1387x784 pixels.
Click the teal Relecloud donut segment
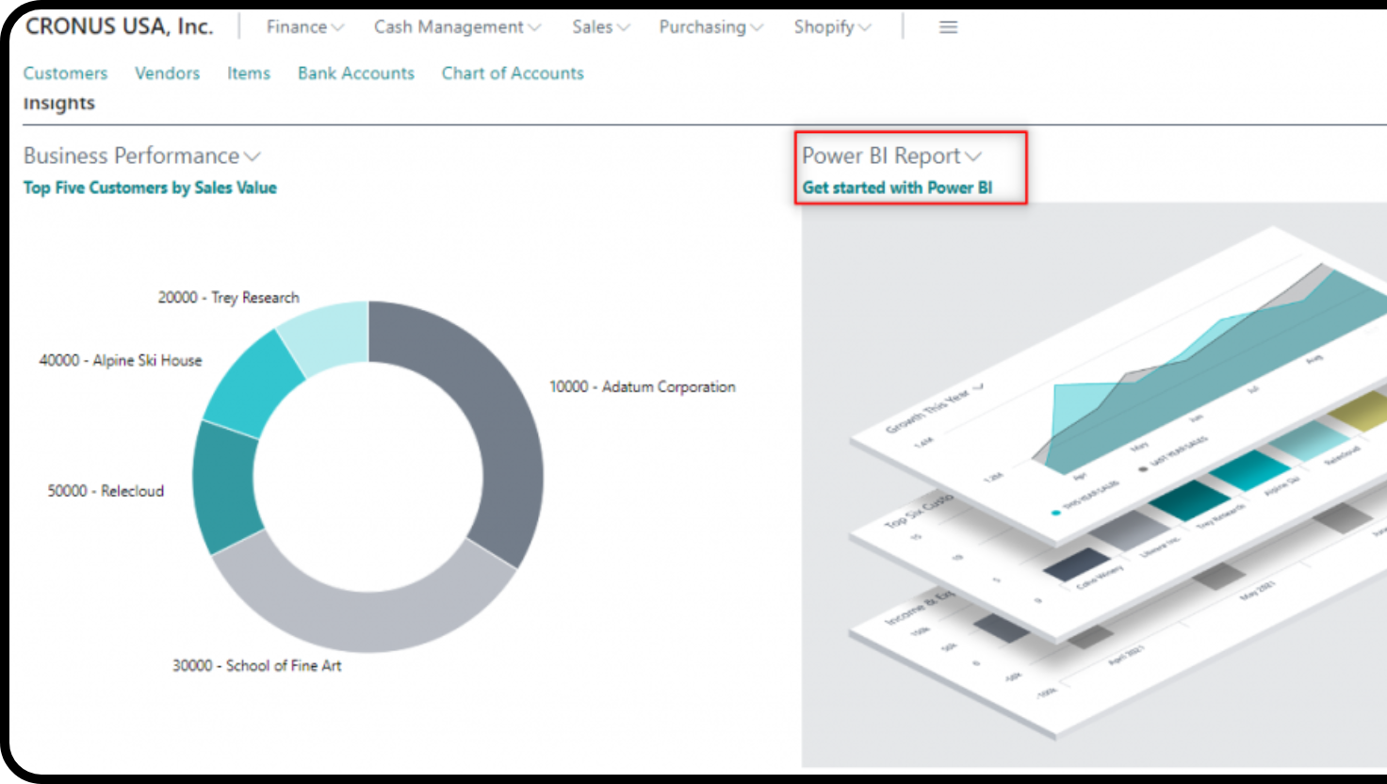pos(224,485)
